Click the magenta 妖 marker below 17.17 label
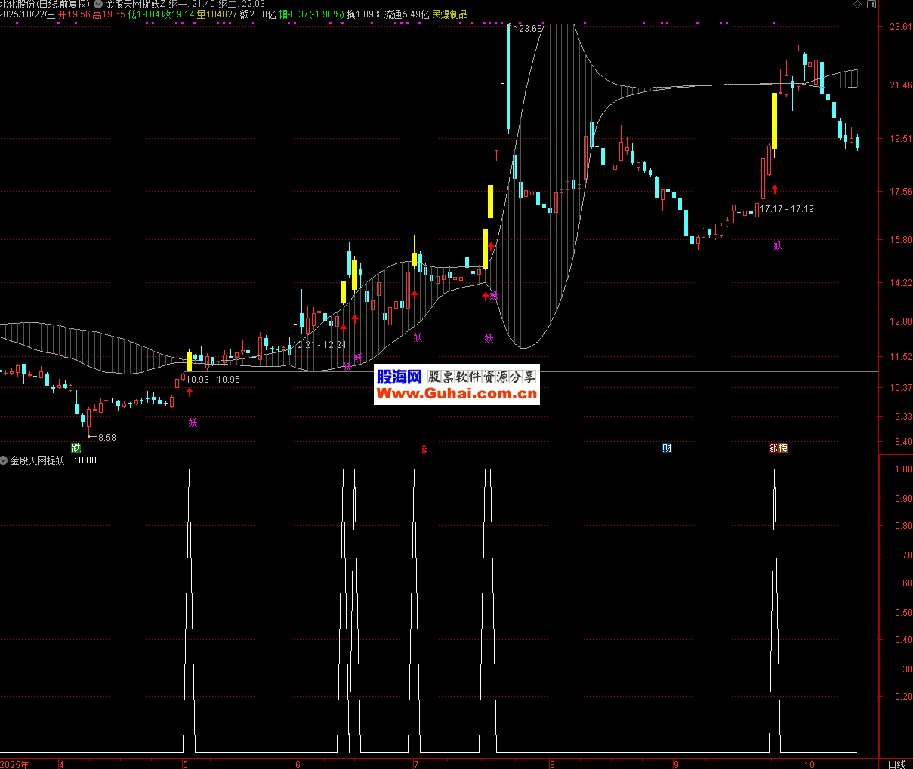Viewport: 913px width, 769px height. coord(778,245)
